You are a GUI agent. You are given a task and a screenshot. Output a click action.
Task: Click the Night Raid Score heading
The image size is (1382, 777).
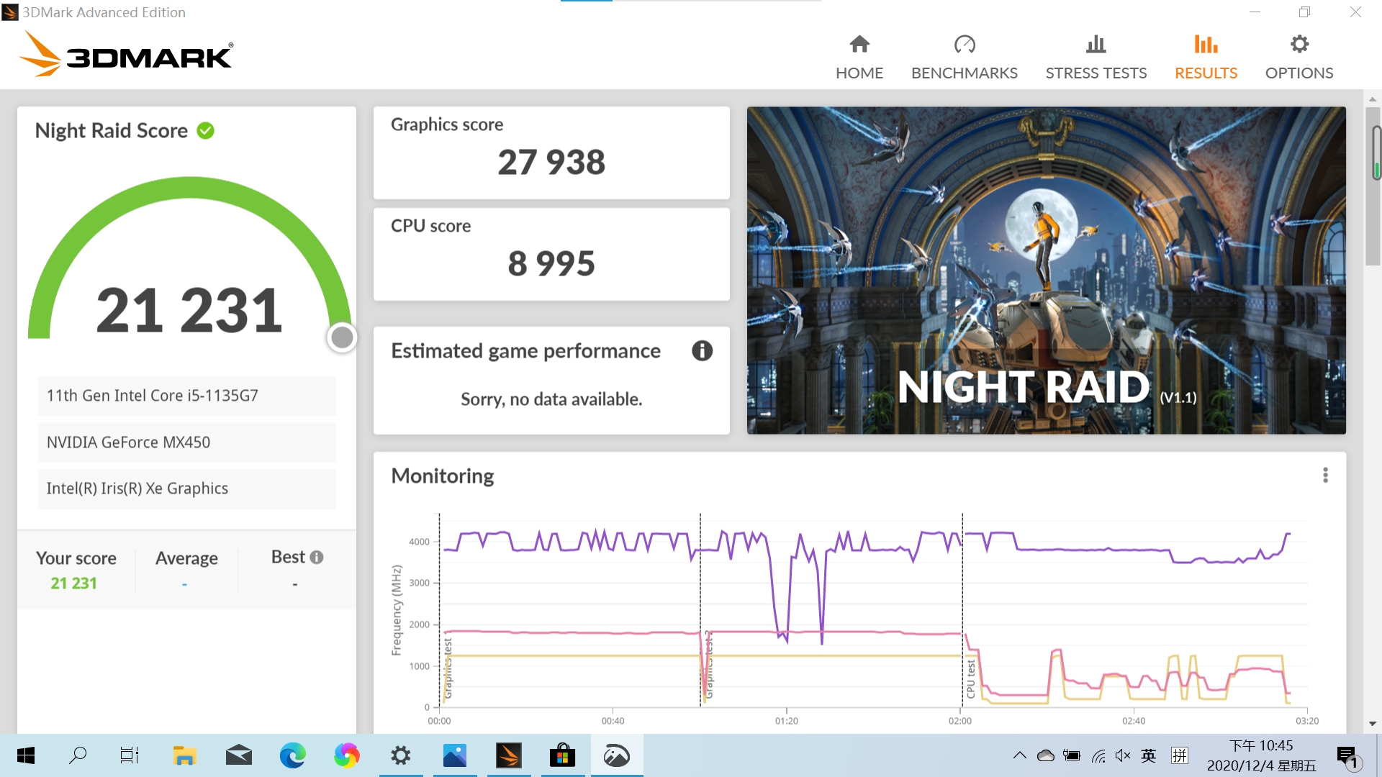[112, 131]
